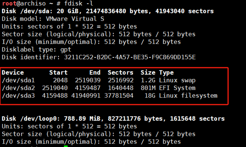This screenshot has width=246, height=147.
Task: Click the Disklabel type gpt line
Action: click(x=33, y=50)
